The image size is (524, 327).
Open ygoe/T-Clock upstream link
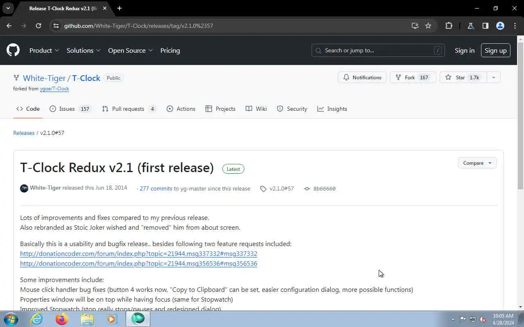coord(54,89)
